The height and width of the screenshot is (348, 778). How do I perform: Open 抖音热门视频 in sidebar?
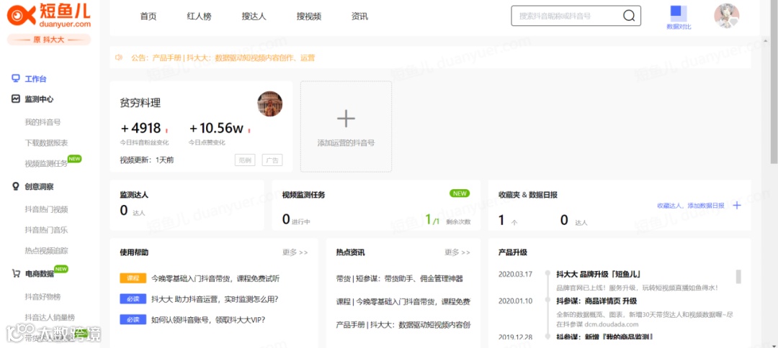(x=46, y=209)
